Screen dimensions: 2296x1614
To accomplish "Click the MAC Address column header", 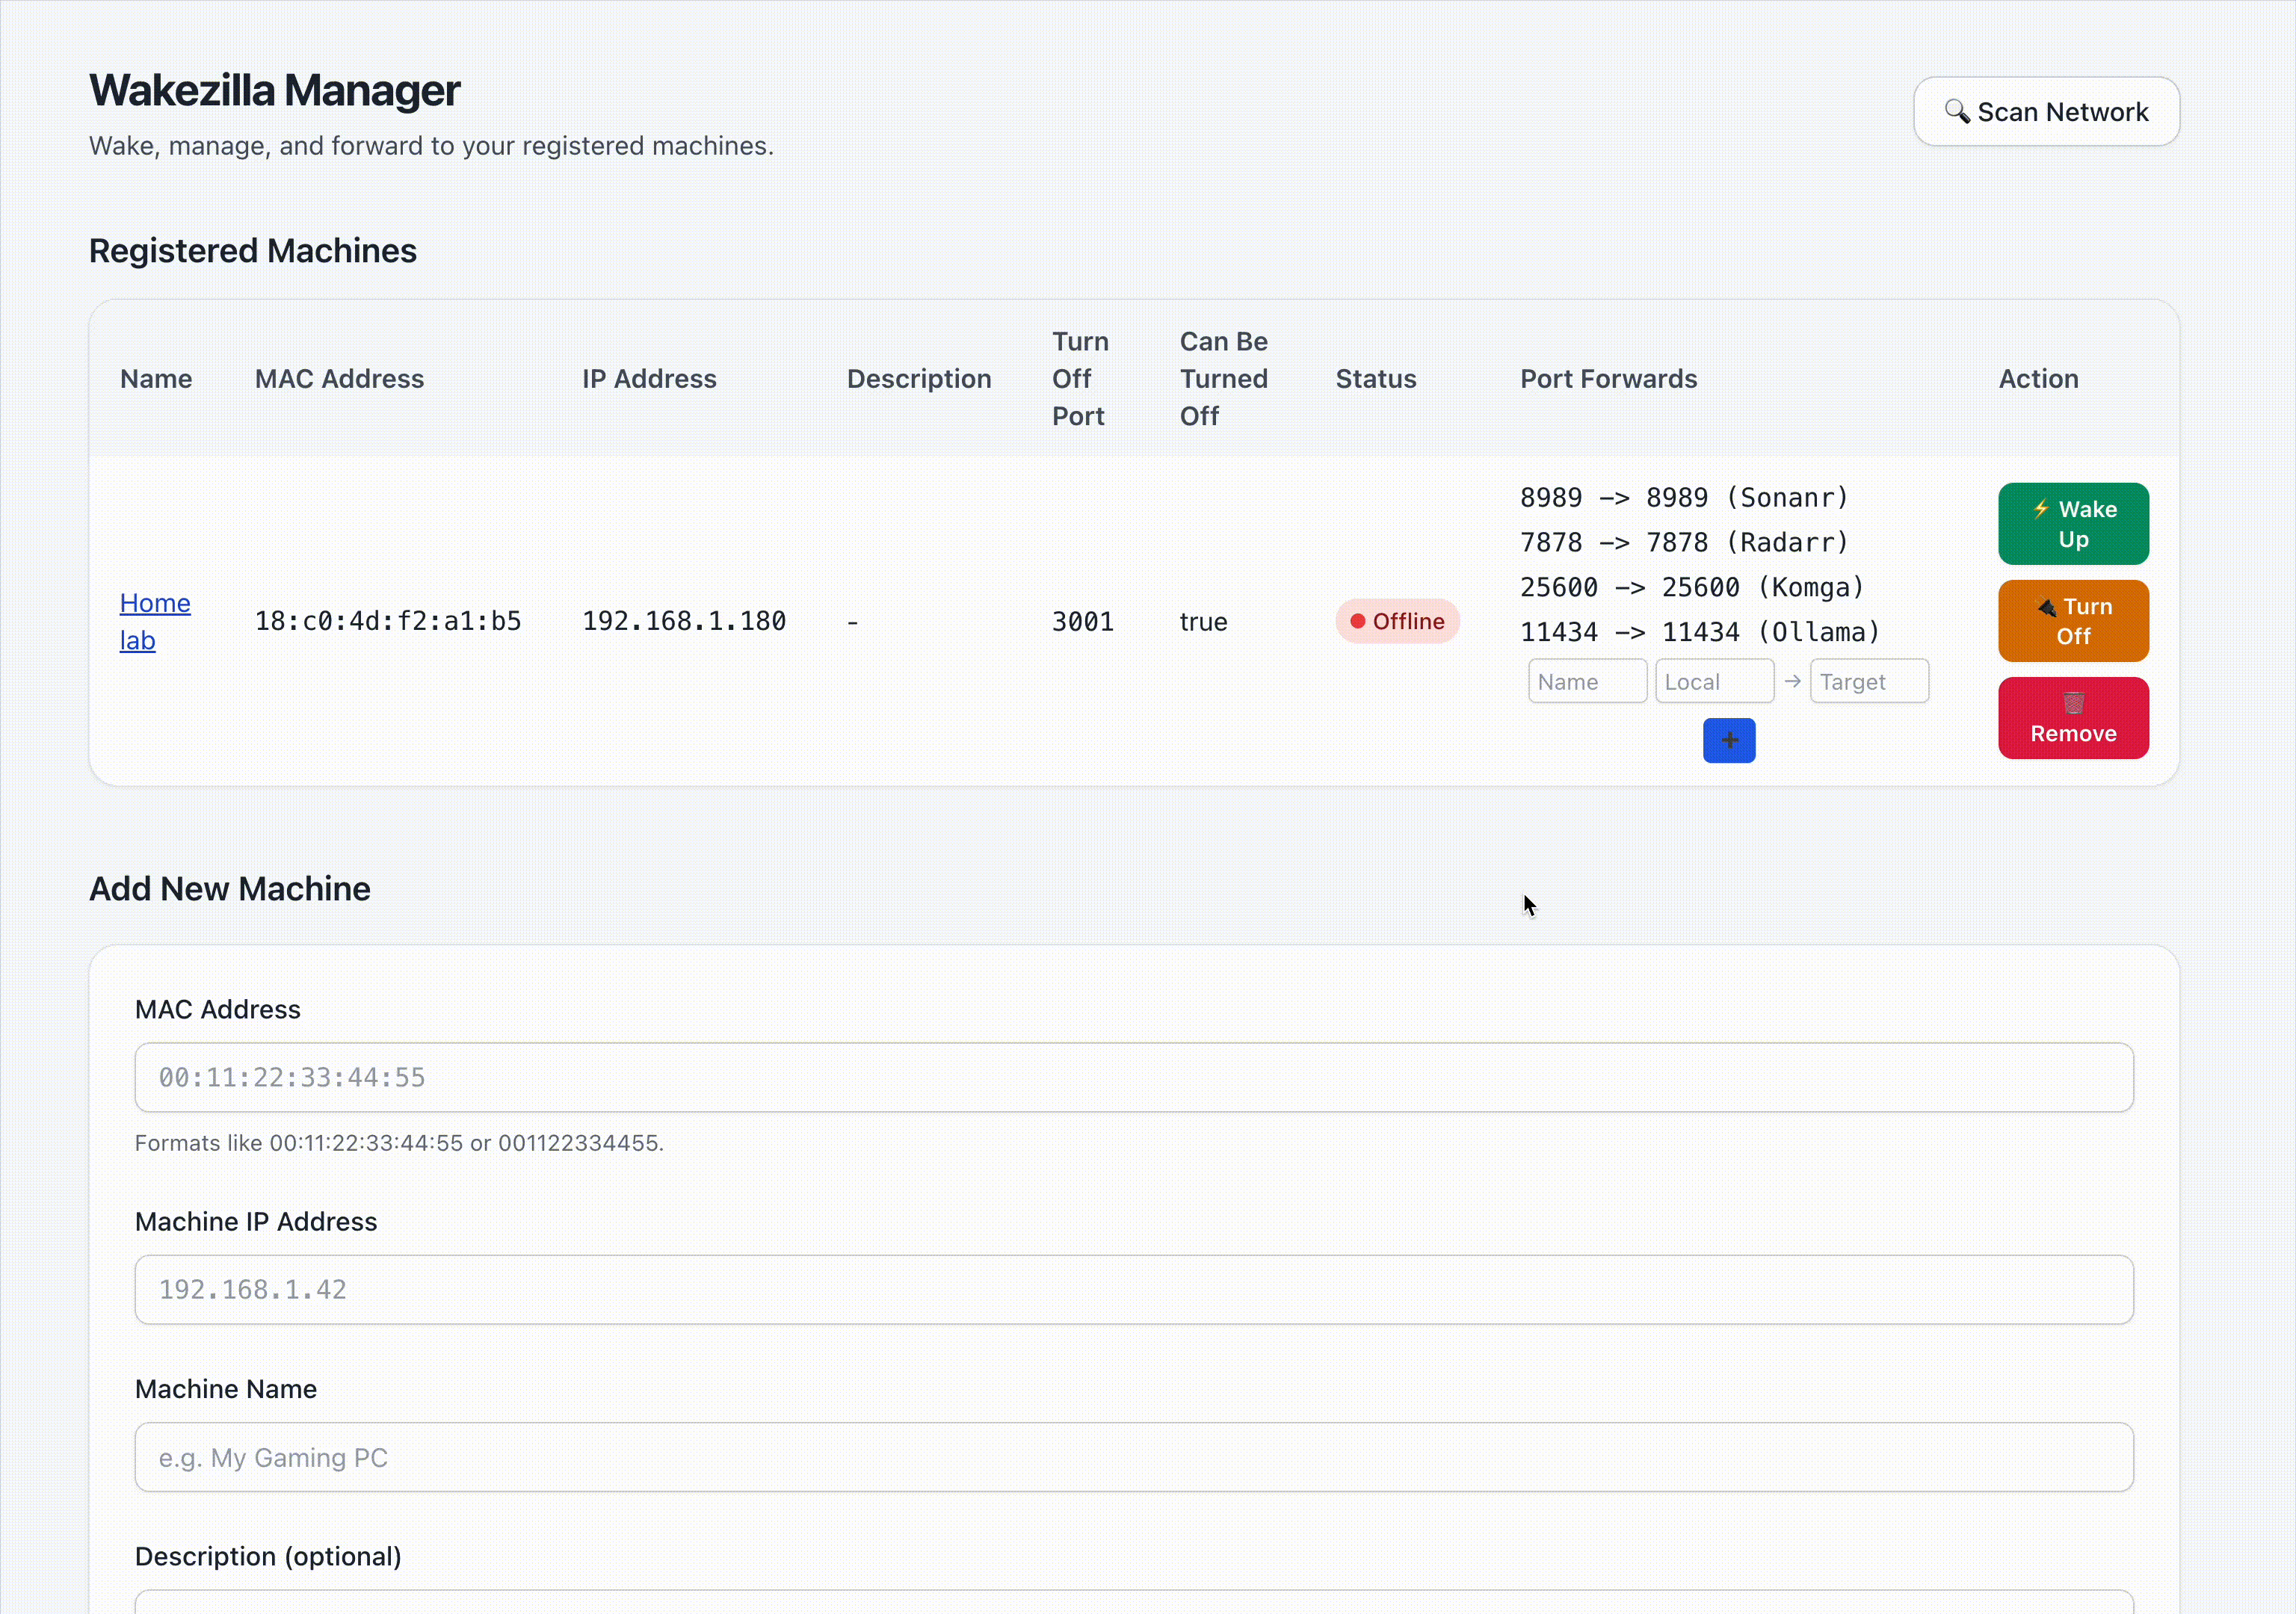I will pos(339,379).
